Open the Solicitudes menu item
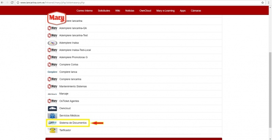Screen dimensions: 272x140 pos(104,11)
